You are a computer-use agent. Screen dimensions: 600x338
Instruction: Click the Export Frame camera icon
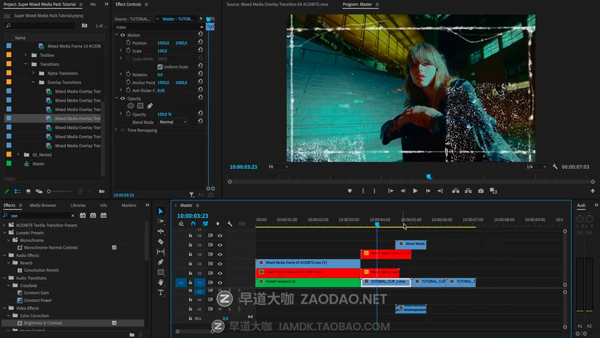[x=480, y=191]
